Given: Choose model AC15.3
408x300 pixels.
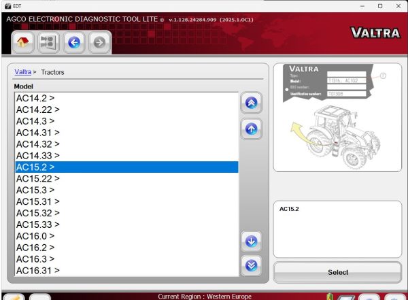Looking at the screenshot, I should tap(126, 190).
